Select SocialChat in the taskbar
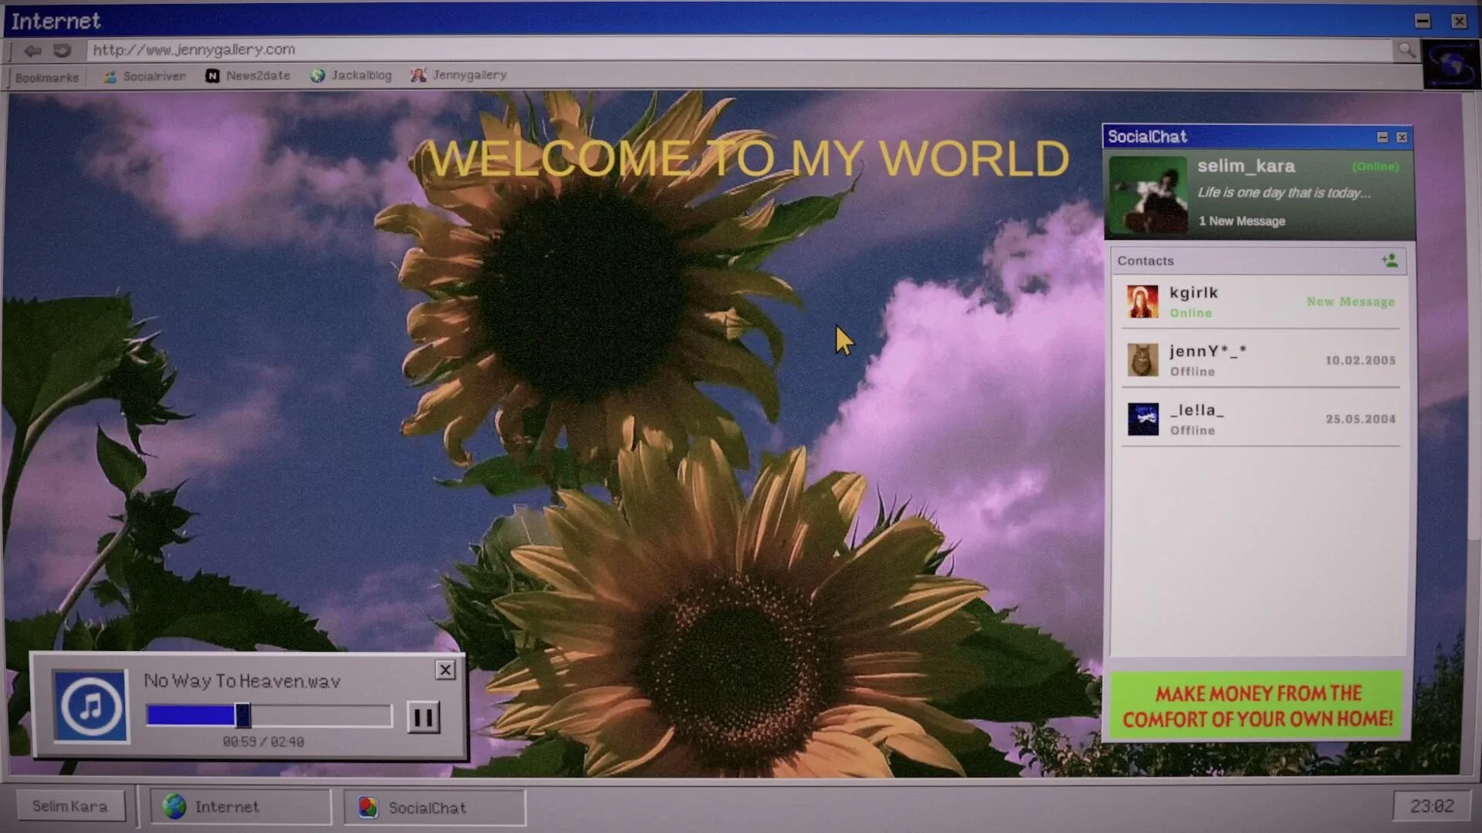 [432, 807]
